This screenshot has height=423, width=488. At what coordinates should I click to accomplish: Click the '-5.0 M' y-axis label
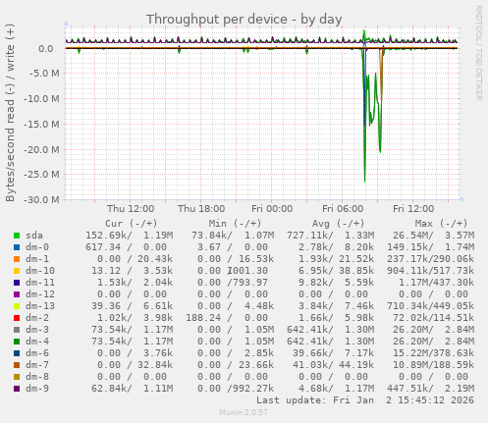click(x=44, y=74)
